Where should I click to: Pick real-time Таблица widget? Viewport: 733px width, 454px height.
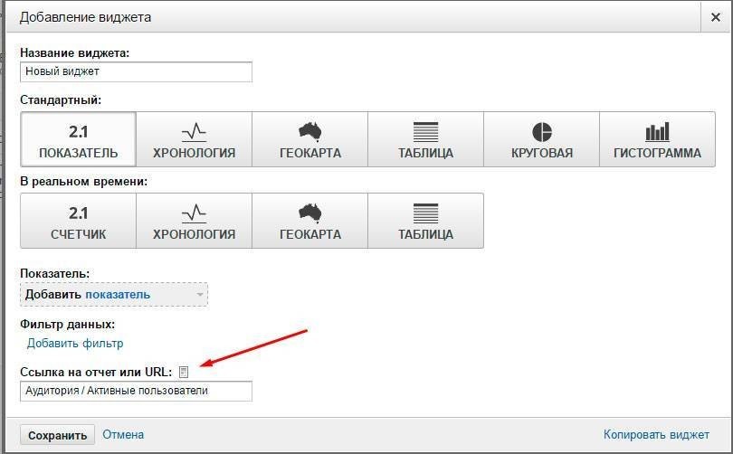click(x=426, y=221)
